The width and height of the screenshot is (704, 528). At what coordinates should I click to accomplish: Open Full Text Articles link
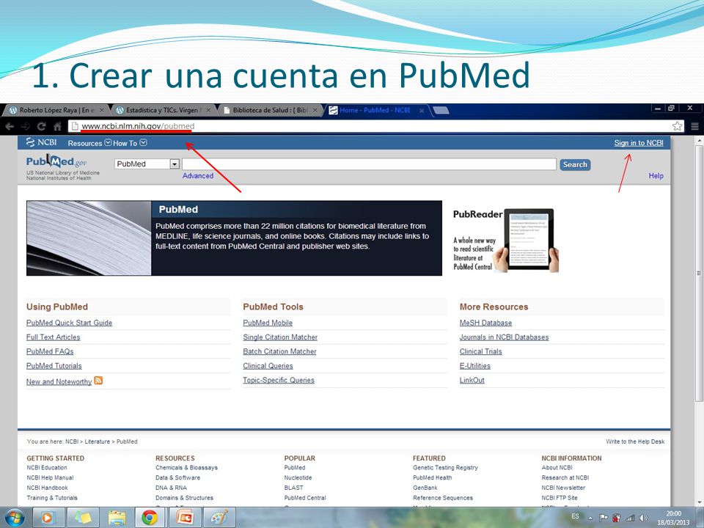[x=53, y=337]
